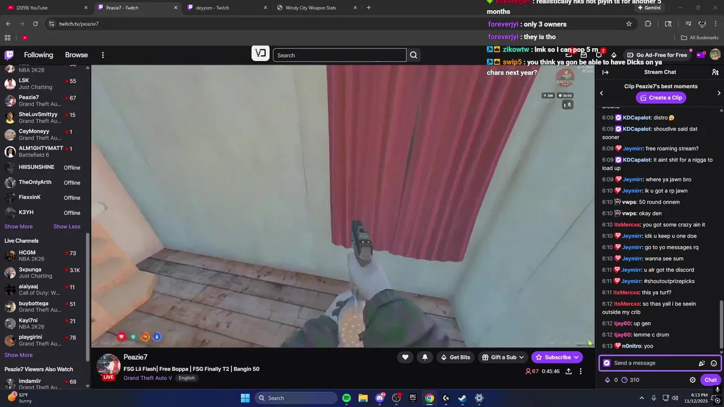Switch to Windy City Weapon Stats tab
Viewport: 724px width, 407px height.
(x=317, y=8)
